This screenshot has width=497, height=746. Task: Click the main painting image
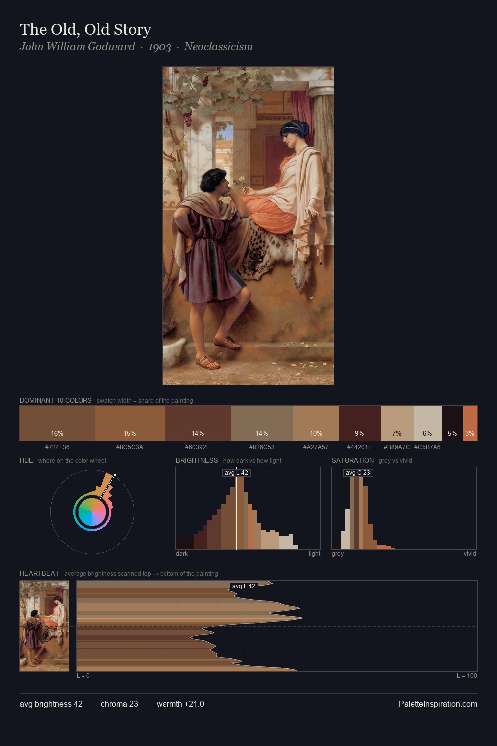248,226
